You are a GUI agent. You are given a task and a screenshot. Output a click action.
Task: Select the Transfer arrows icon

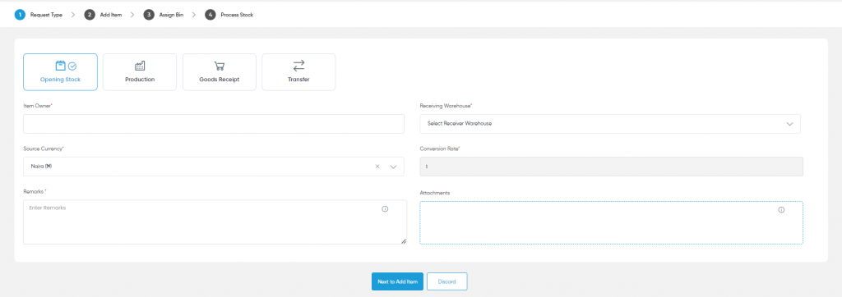(298, 66)
